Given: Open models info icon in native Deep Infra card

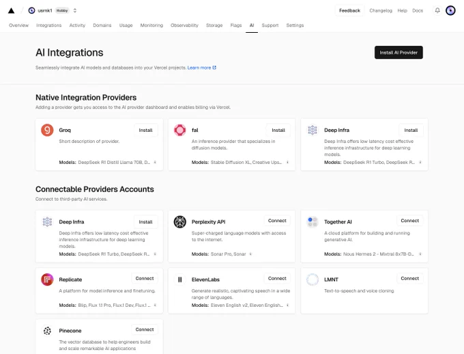Looking at the screenshot, I should tap(420, 162).
